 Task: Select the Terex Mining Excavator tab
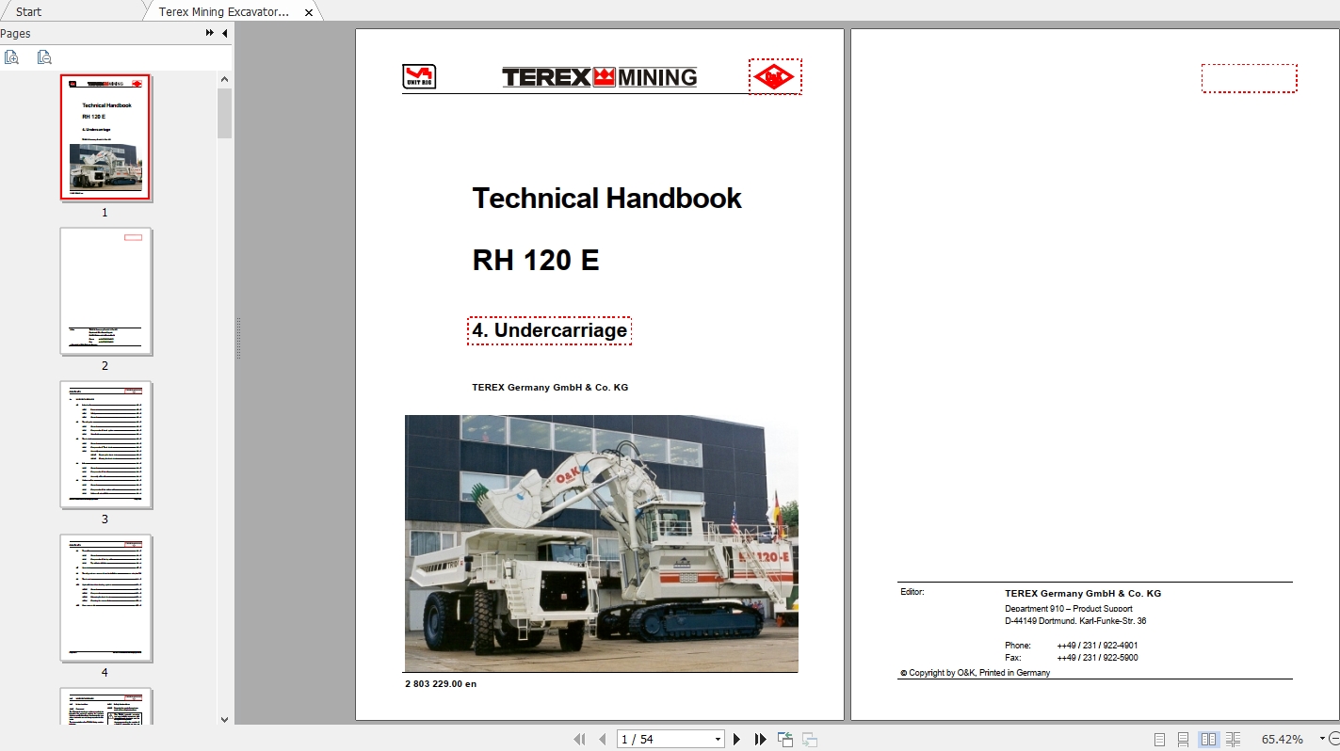[x=224, y=12]
